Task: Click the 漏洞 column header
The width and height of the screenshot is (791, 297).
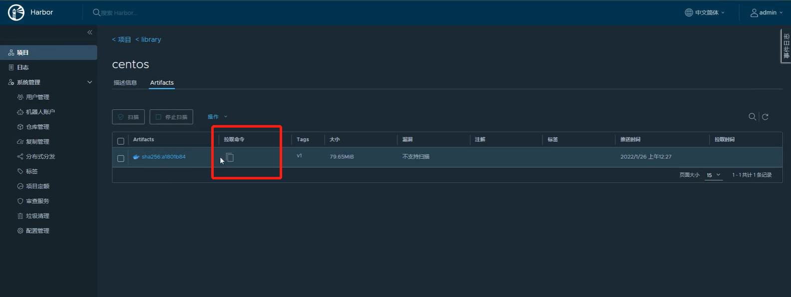Action: (407, 140)
